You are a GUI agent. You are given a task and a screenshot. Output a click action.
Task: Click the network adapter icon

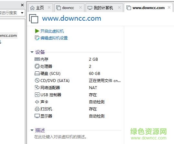pos(37,87)
